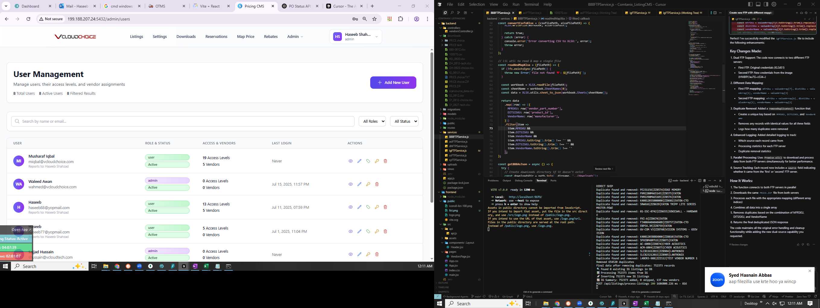Open Zoom from the right taskbar
The image size is (820, 308).
579,303
